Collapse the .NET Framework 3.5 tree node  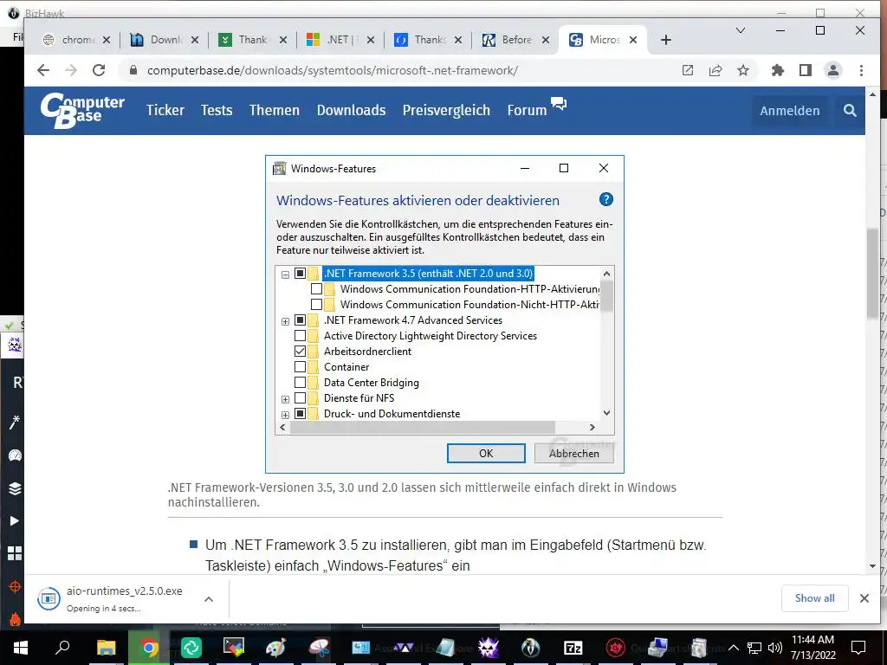click(x=285, y=274)
